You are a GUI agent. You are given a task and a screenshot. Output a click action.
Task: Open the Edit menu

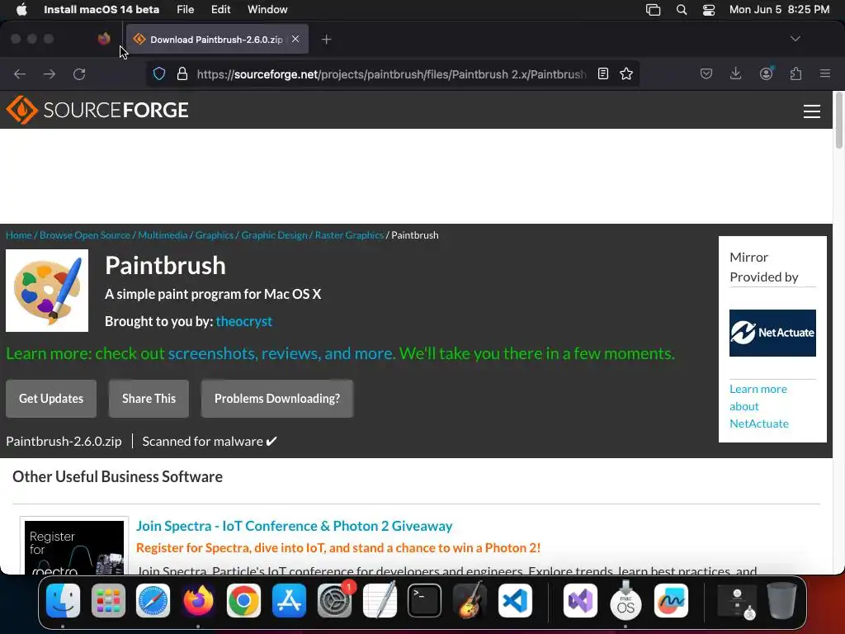point(221,10)
